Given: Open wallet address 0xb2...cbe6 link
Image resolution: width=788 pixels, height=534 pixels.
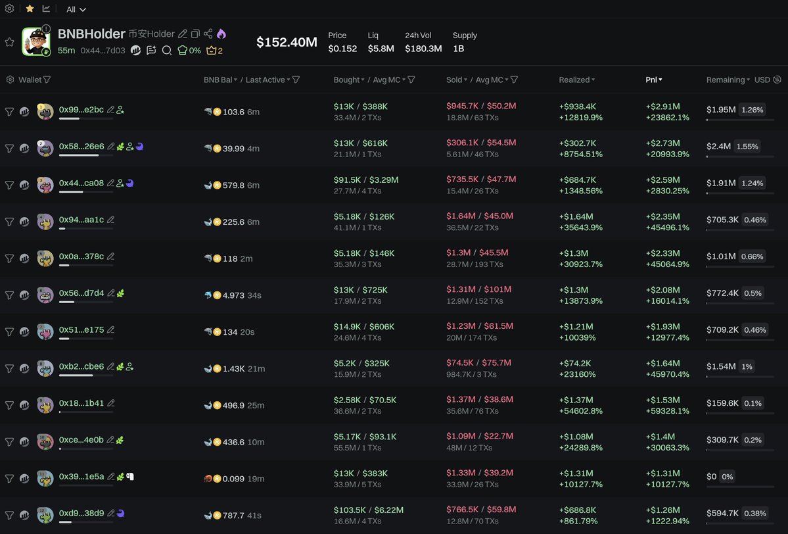Looking at the screenshot, I should pos(81,366).
